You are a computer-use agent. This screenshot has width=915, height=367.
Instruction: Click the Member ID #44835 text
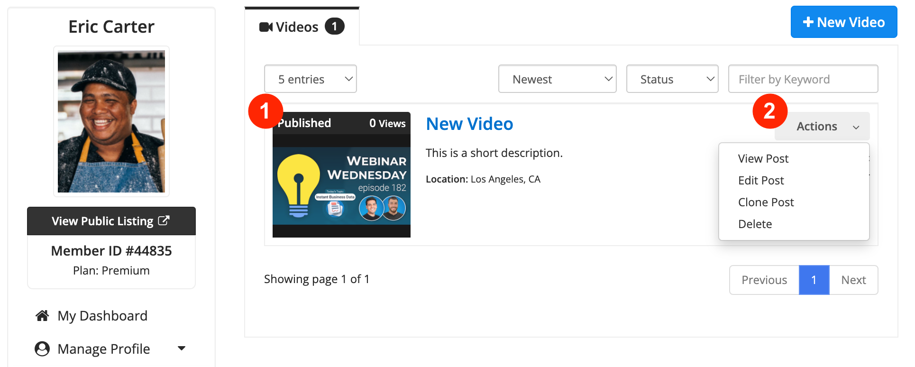(111, 250)
